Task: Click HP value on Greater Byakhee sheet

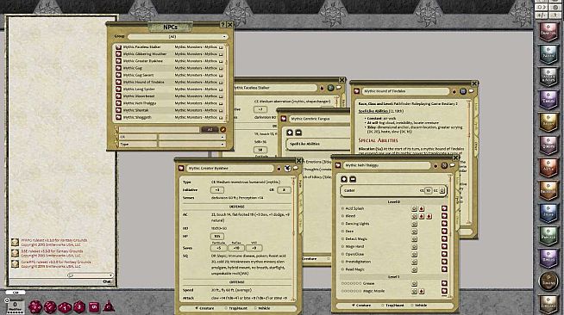Action: (x=217, y=237)
